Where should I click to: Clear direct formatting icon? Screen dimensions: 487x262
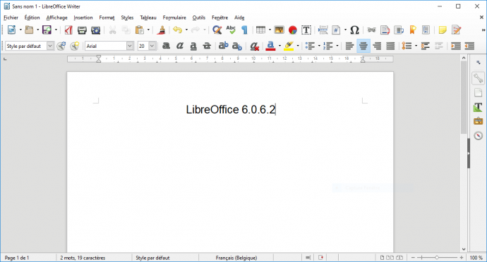tap(254, 46)
